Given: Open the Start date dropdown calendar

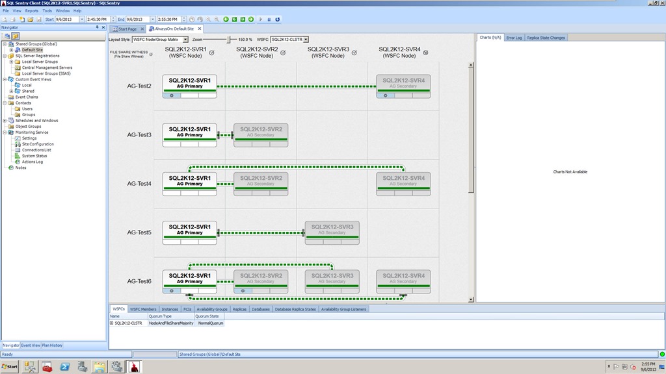Looking at the screenshot, I should [x=82, y=19].
